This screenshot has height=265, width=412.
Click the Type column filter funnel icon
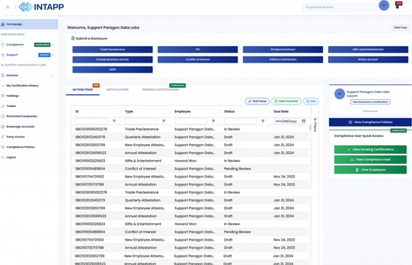click(164, 121)
